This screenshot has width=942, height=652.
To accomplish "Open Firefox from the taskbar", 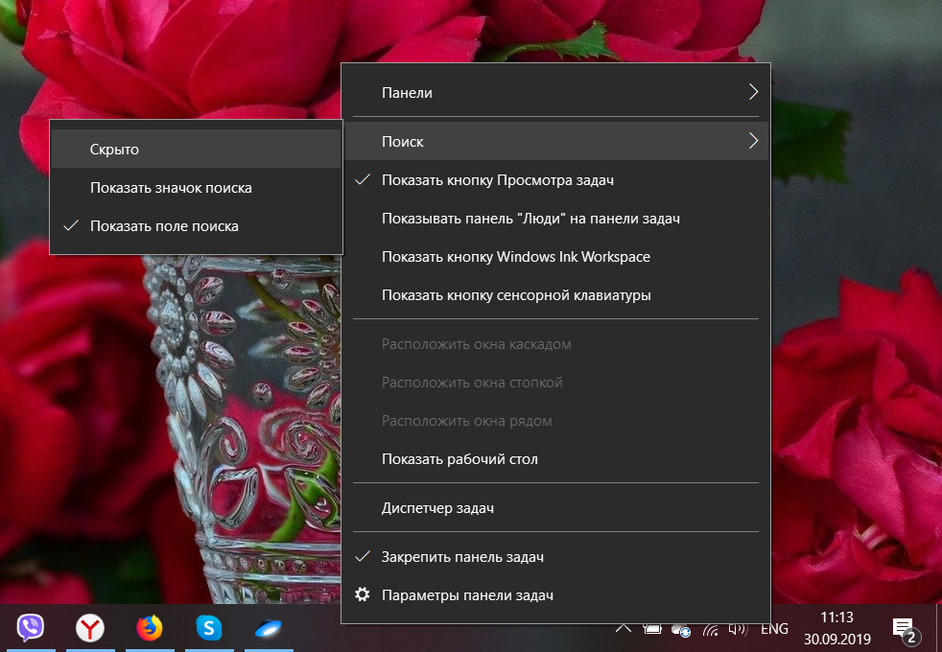I will pyautogui.click(x=149, y=629).
